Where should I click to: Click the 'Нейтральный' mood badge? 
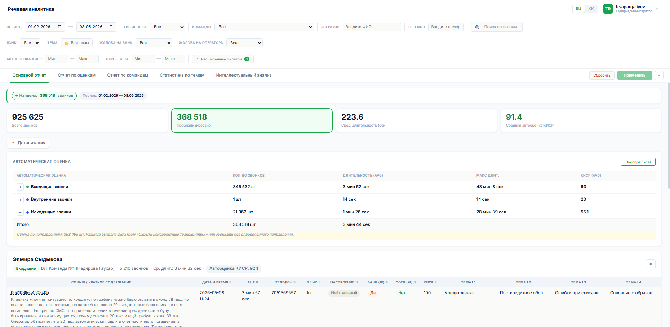344,293
